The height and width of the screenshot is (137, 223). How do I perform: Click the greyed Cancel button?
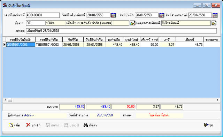71,125
